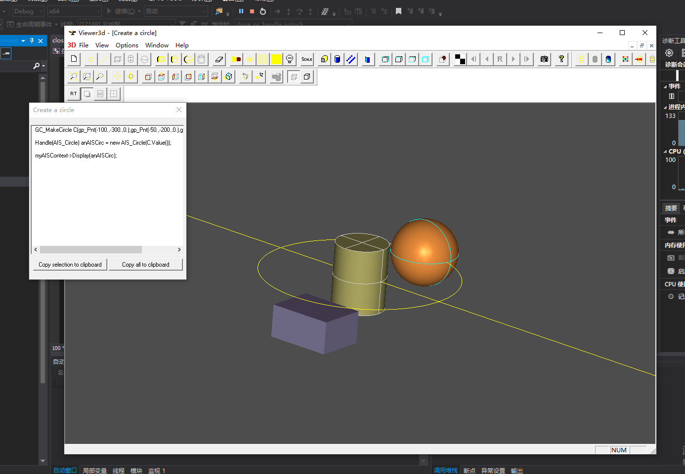Select the yellow line creation tool
The height and width of the screenshot is (474, 685).
pos(104,59)
